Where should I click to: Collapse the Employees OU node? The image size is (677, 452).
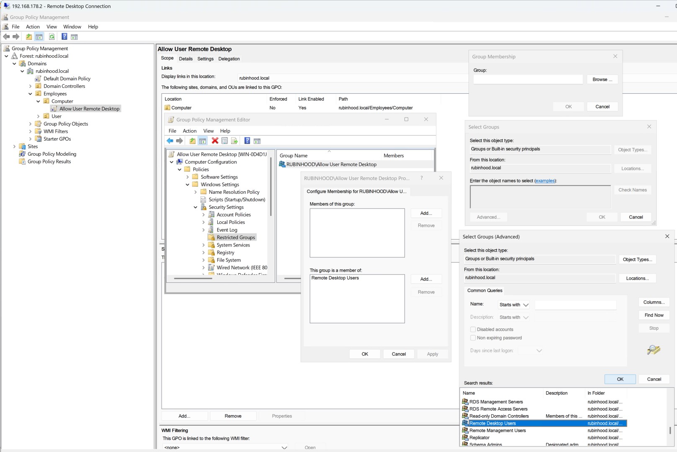[30, 94]
